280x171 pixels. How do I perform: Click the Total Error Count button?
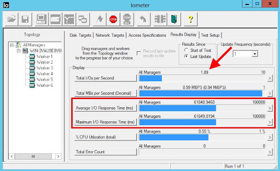(x=105, y=152)
